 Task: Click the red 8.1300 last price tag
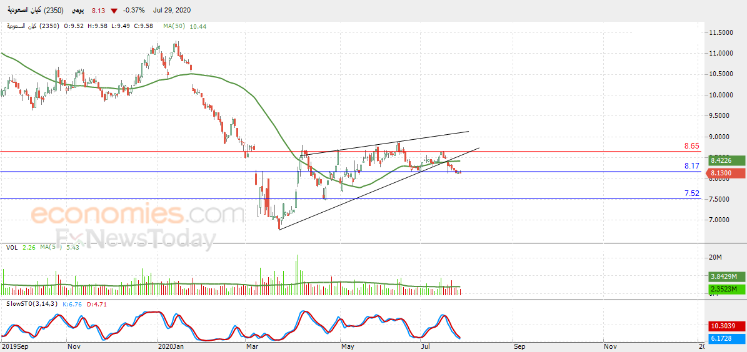(x=725, y=173)
